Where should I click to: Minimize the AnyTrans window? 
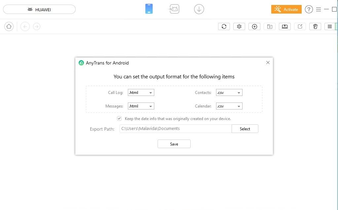point(326,9)
